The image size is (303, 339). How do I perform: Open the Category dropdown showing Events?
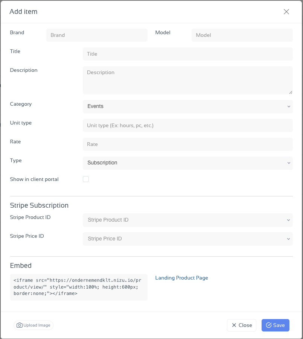[187, 106]
